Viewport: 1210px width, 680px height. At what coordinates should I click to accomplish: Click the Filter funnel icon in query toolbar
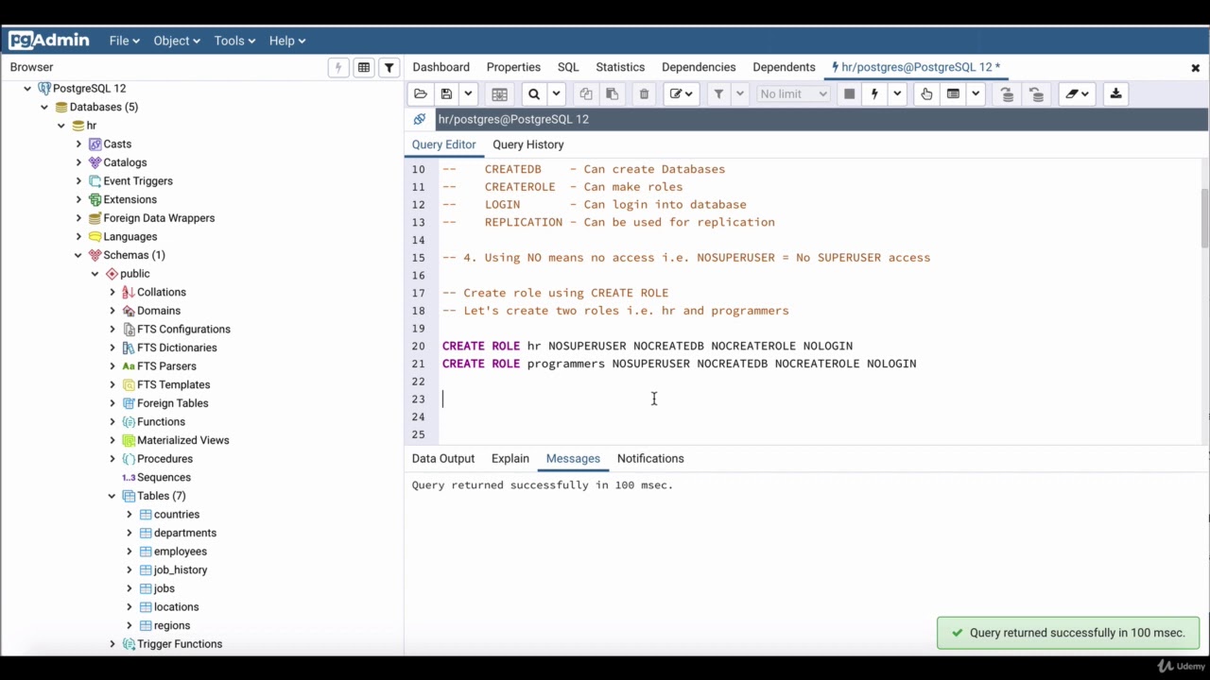(x=718, y=93)
